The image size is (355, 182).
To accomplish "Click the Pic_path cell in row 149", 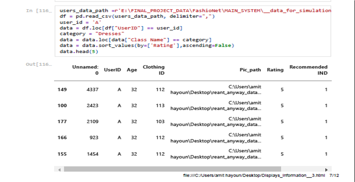I will click(x=216, y=89).
